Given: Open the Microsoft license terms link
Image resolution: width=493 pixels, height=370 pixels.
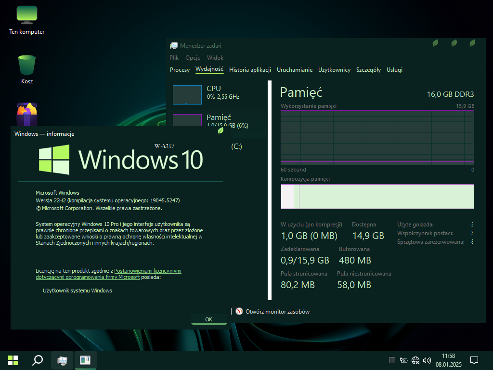Looking at the screenshot, I should [147, 271].
